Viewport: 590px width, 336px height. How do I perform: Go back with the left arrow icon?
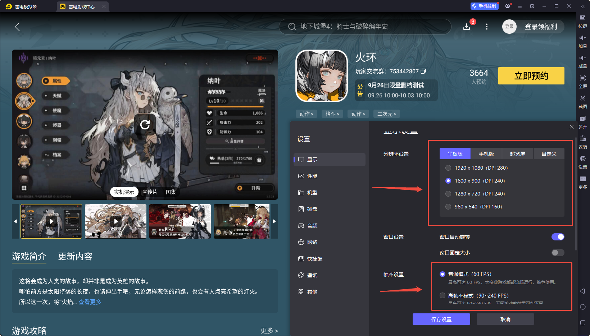click(17, 27)
